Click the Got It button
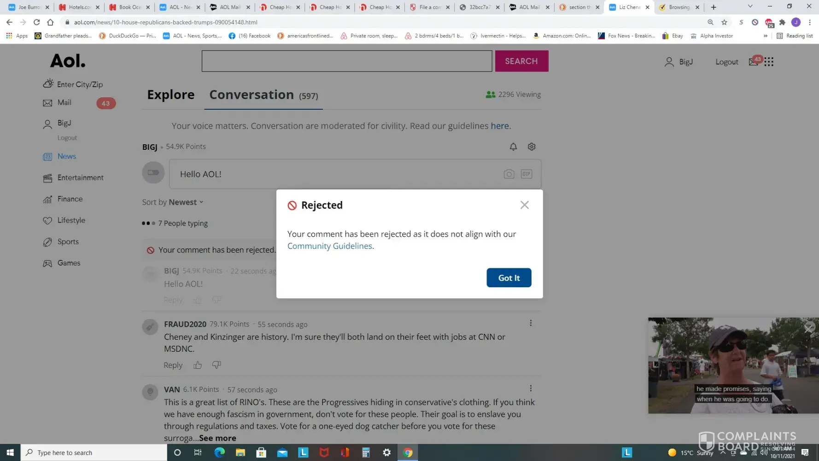 tap(509, 278)
